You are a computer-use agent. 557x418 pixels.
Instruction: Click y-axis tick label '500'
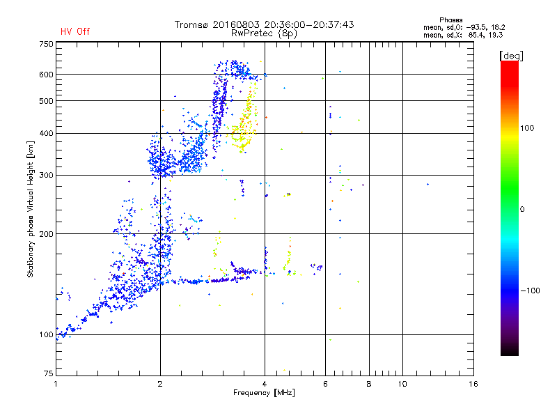point(46,101)
